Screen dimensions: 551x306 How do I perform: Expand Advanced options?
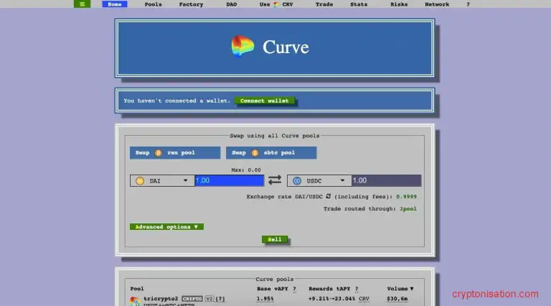[x=166, y=227]
